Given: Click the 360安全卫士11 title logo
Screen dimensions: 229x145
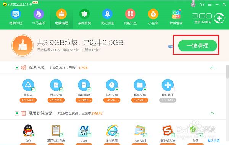Looking at the screenshot, I should (5, 4).
